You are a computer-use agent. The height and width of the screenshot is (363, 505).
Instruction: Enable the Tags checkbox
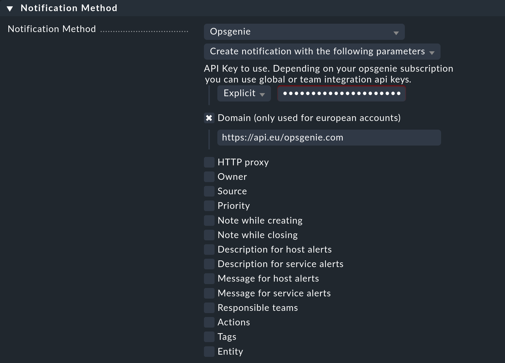click(209, 337)
